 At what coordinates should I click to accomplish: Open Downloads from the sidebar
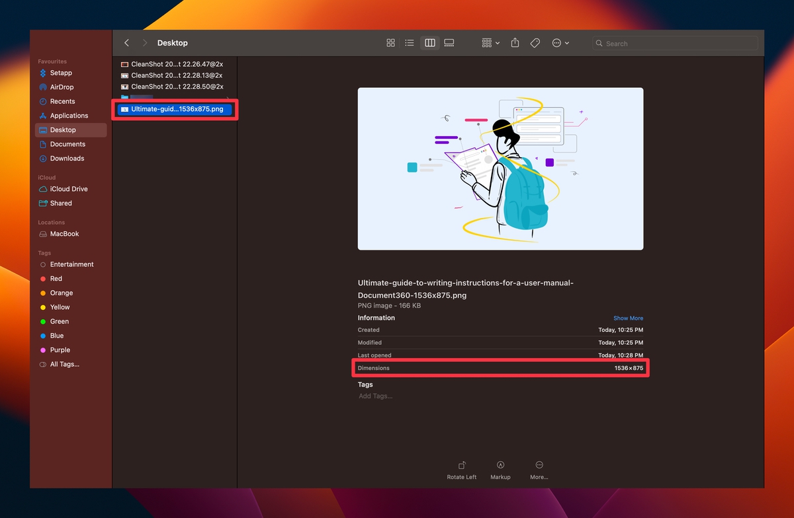click(x=68, y=158)
